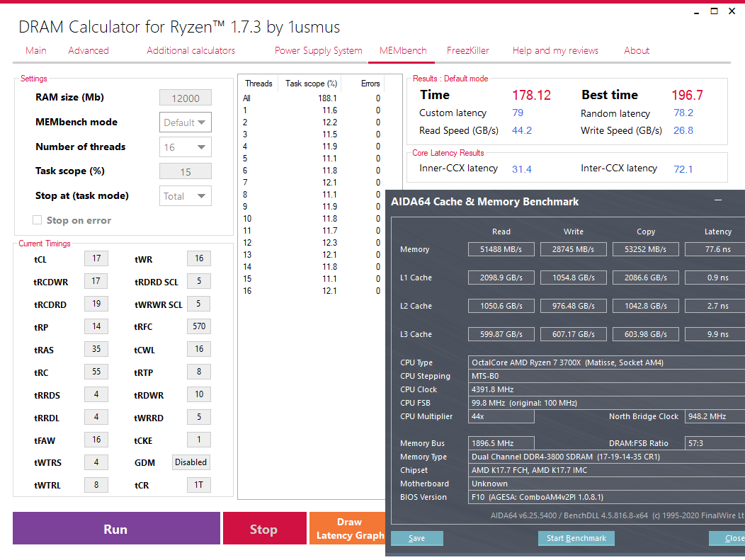Click Close button in AIDA64 window
Screen dimensions: 745x560
[x=727, y=538]
